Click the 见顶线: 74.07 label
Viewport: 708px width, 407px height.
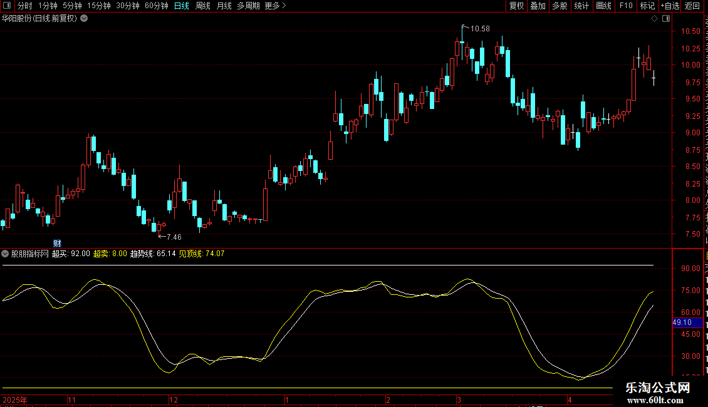[x=202, y=254]
